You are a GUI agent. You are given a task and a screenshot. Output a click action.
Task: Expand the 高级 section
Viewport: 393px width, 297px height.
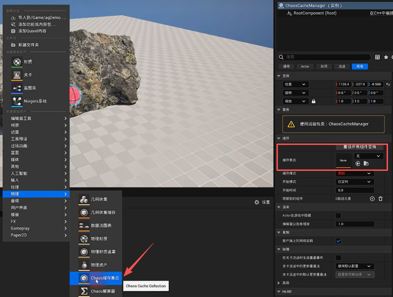point(279,283)
